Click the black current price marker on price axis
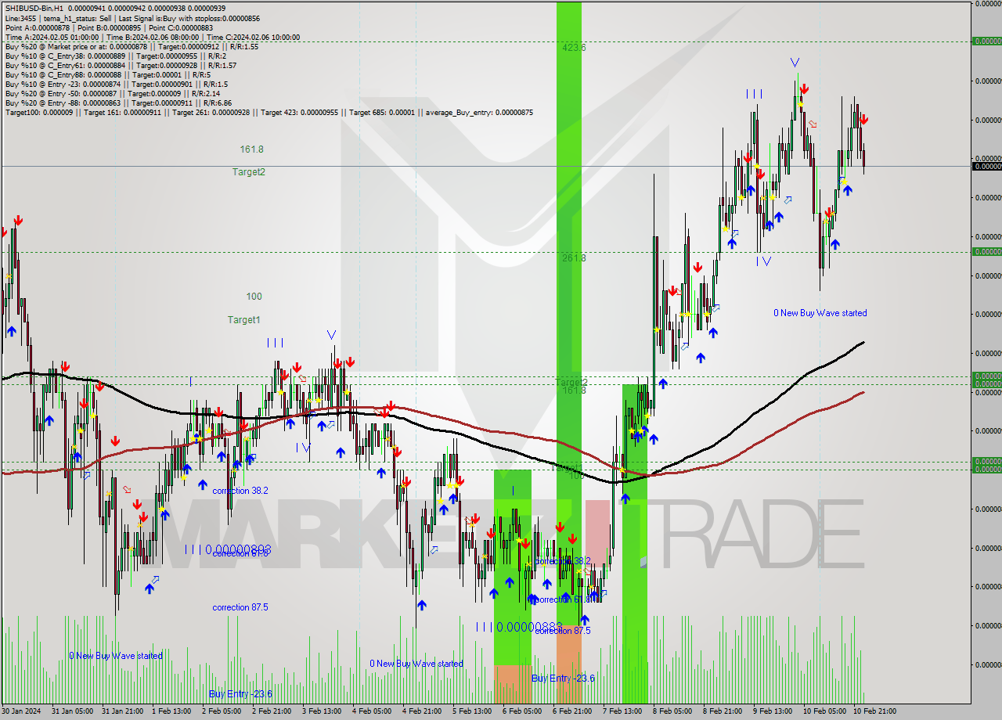The image size is (1002, 720). coord(986,166)
